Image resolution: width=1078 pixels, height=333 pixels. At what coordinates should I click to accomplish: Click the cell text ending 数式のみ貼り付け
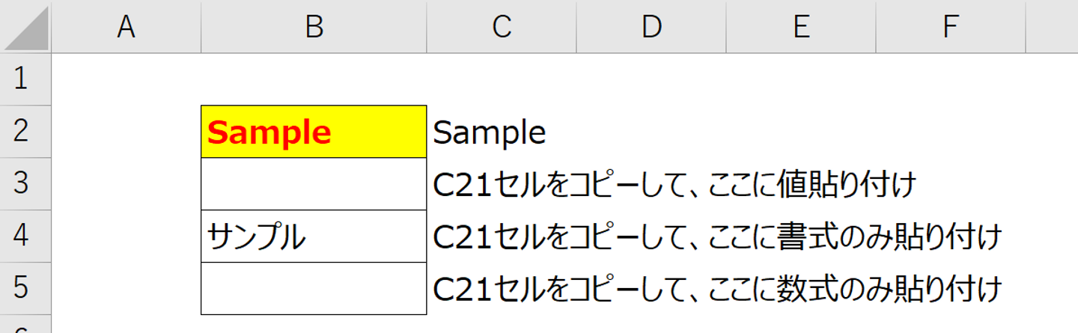point(717,289)
